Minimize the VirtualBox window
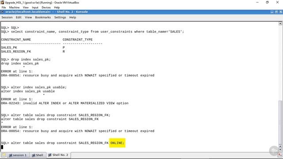The image size is (283, 159). point(257,2)
